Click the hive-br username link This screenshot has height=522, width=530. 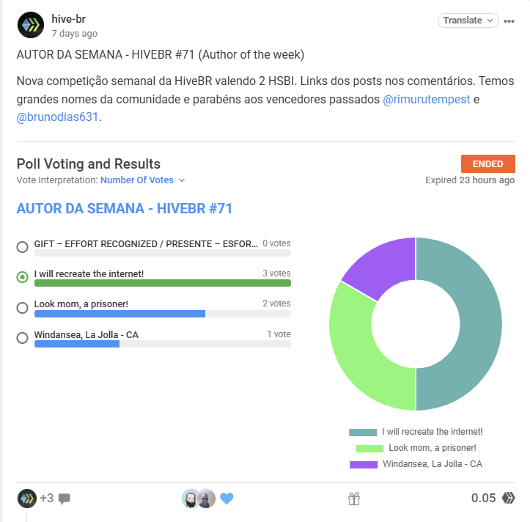(x=69, y=19)
